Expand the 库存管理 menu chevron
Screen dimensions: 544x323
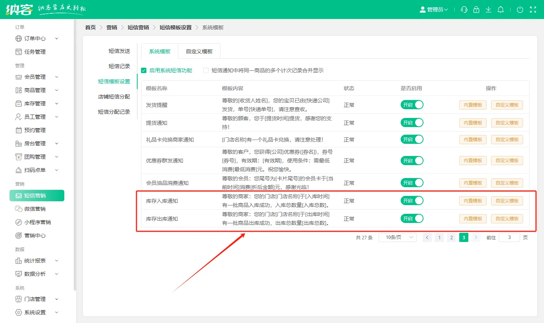[57, 103]
